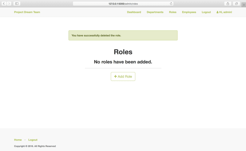Click the Roles page heading

coord(123,52)
